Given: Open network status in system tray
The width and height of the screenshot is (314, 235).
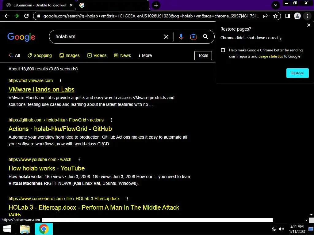Looking at the screenshot, I should [x=274, y=229].
